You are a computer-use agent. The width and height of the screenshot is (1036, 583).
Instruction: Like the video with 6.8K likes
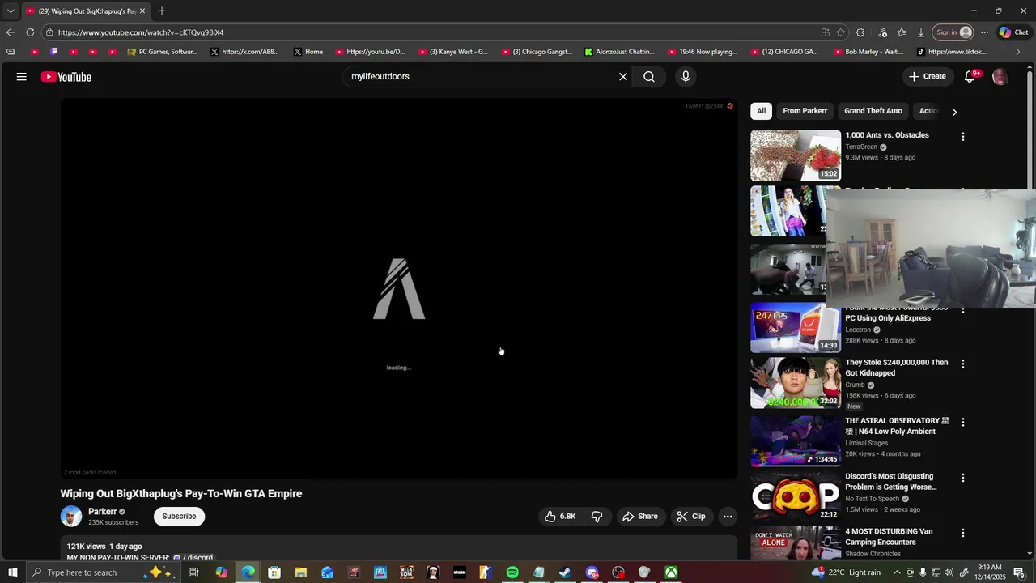tap(560, 517)
